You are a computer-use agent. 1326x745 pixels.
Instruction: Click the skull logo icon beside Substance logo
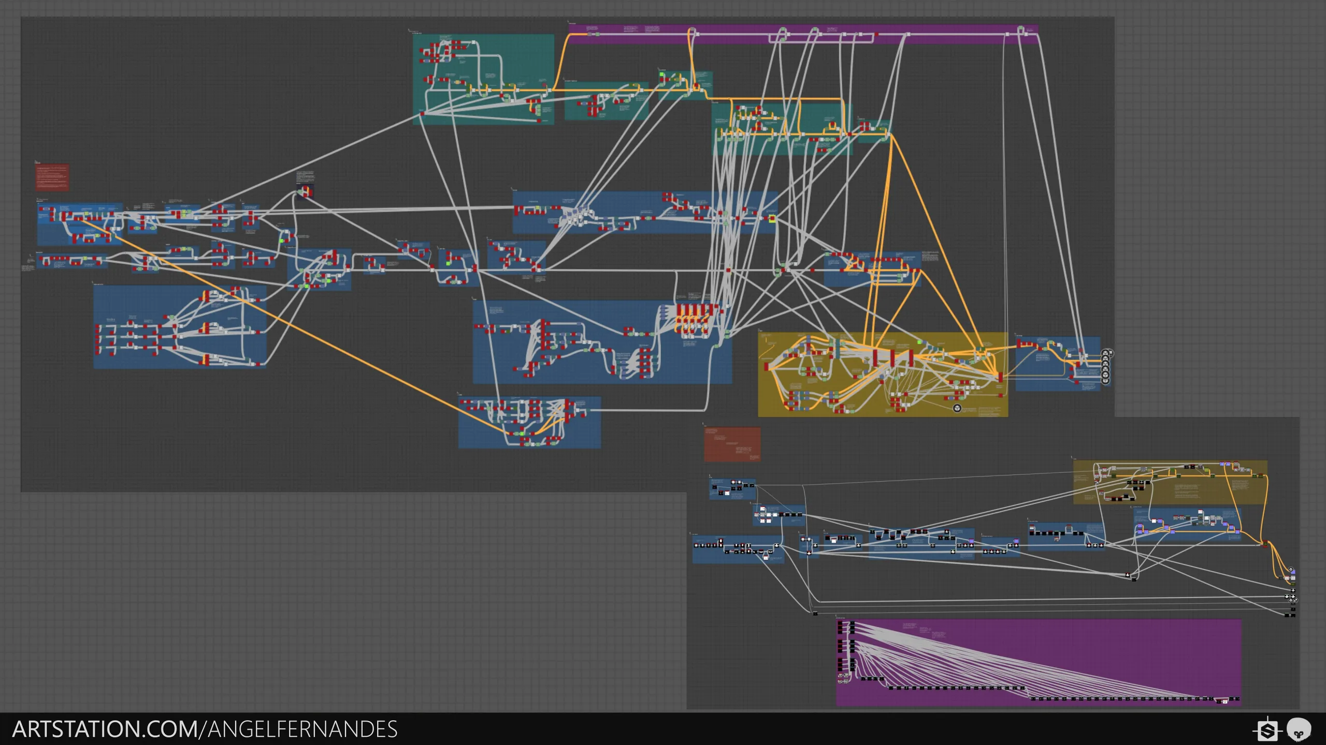(x=1299, y=730)
